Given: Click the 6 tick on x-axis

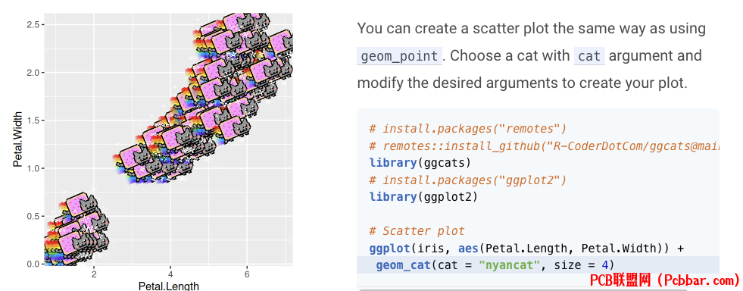Looking at the screenshot, I should point(247,274).
